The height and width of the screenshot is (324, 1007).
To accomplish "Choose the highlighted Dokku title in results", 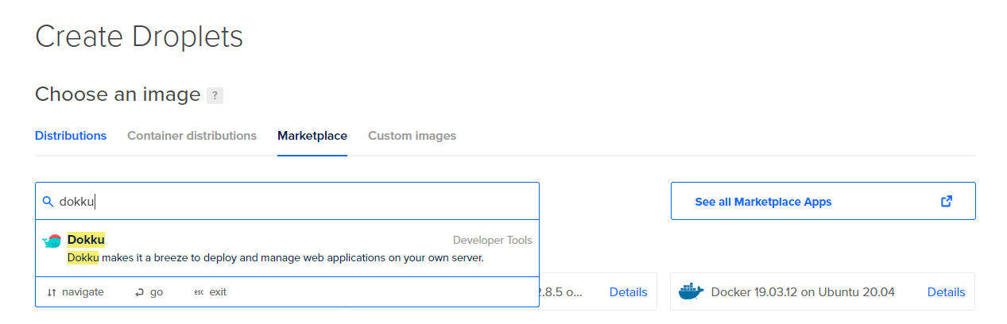I will (86, 240).
